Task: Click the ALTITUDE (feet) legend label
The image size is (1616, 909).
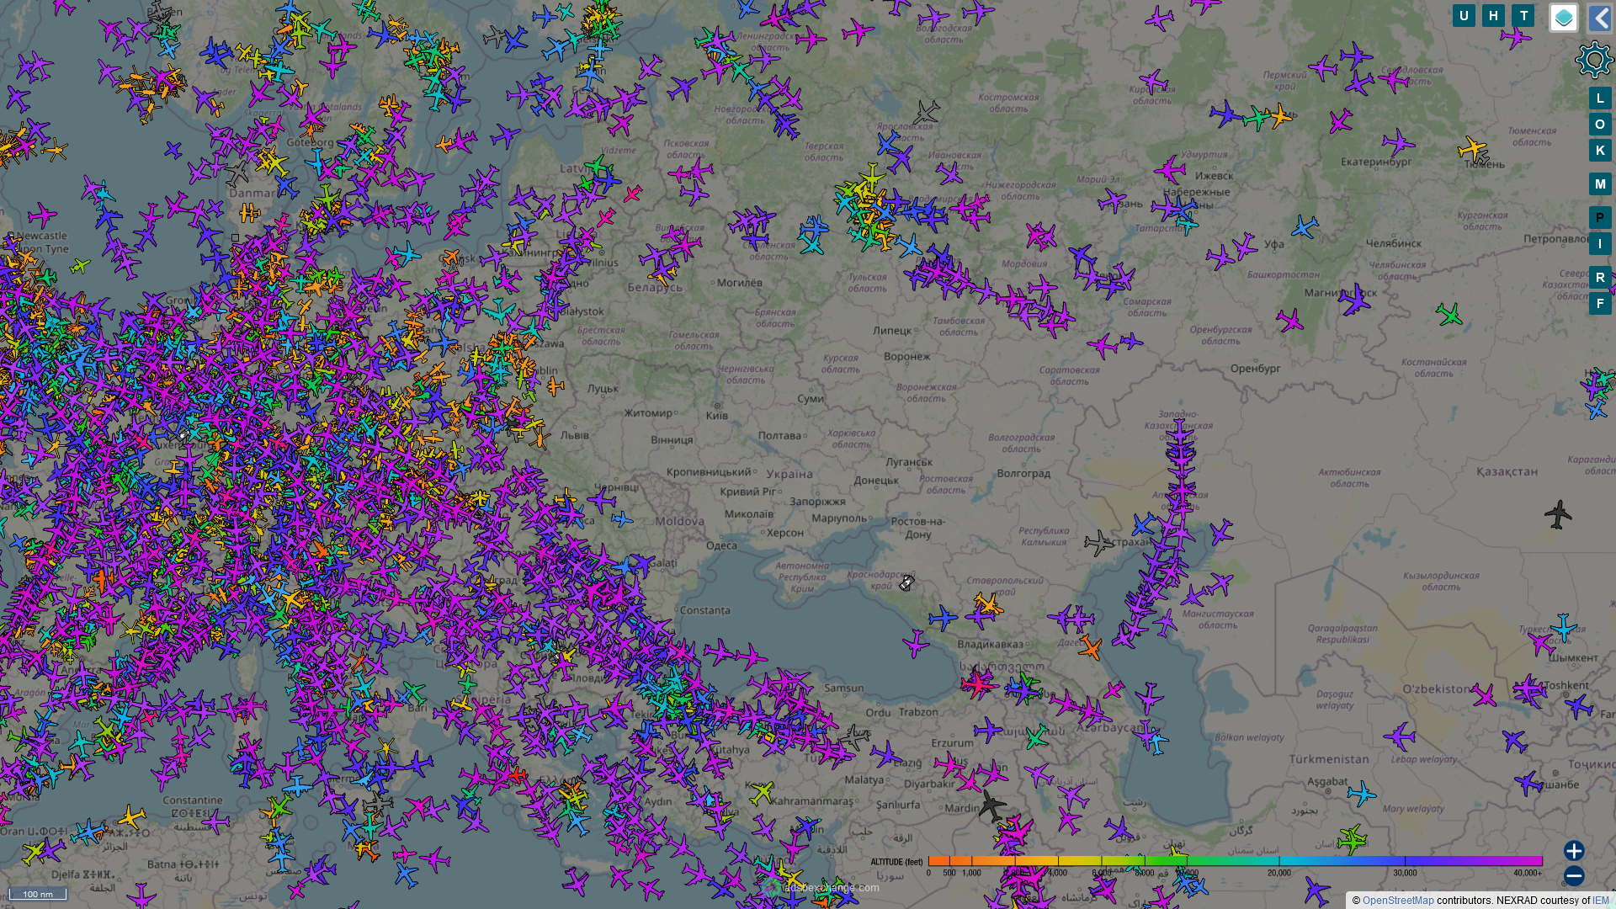Action: point(896,862)
